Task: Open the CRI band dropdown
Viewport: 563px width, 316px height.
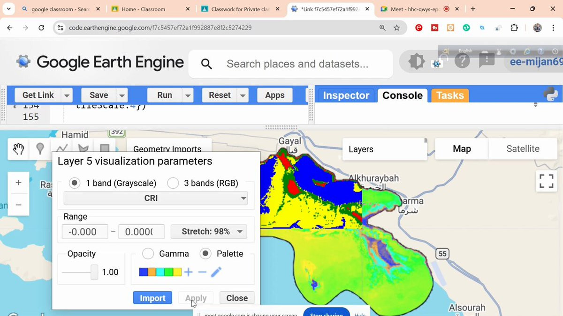Action: click(155, 198)
